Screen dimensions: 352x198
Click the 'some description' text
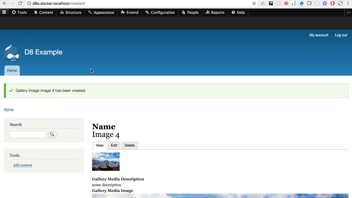pyautogui.click(x=107, y=185)
